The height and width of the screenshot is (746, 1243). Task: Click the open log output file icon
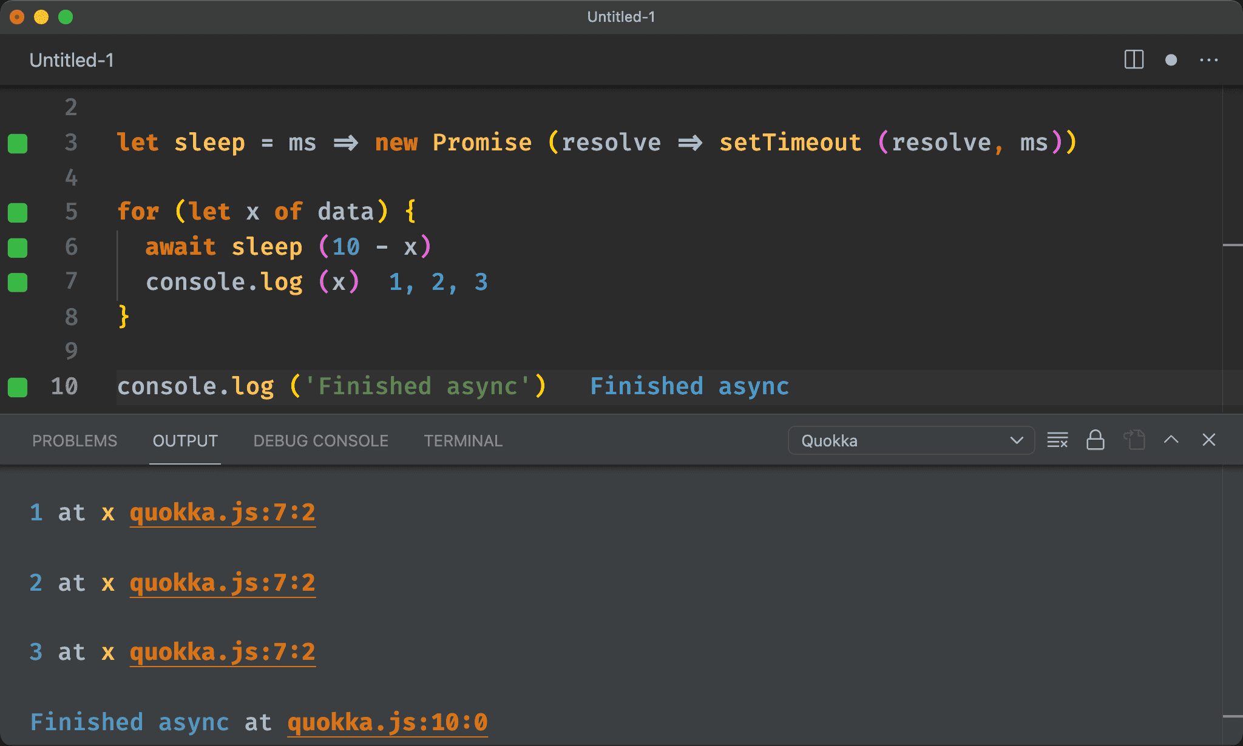1133,440
